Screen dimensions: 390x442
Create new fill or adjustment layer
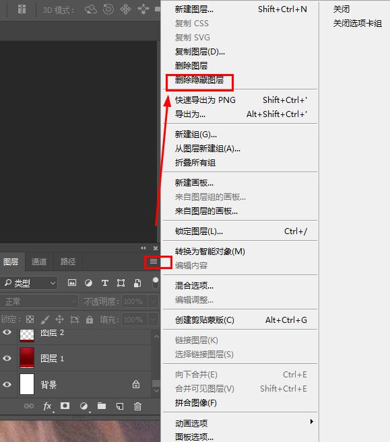84,406
